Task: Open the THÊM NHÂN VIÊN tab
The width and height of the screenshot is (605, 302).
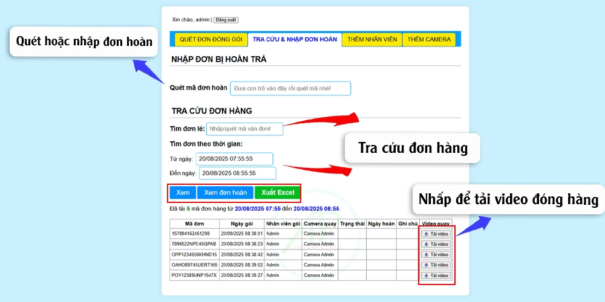Action: tap(372, 39)
